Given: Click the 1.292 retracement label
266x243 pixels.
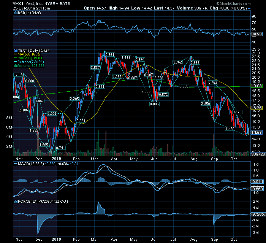Looking at the screenshot, I should (117, 77).
